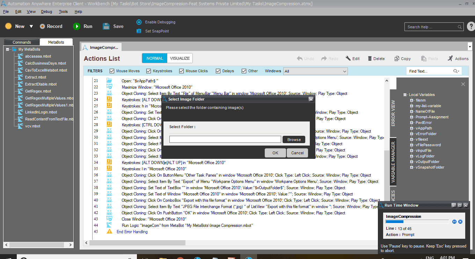
Task: Switch Actions List to NORMAL view
Action: click(x=155, y=58)
